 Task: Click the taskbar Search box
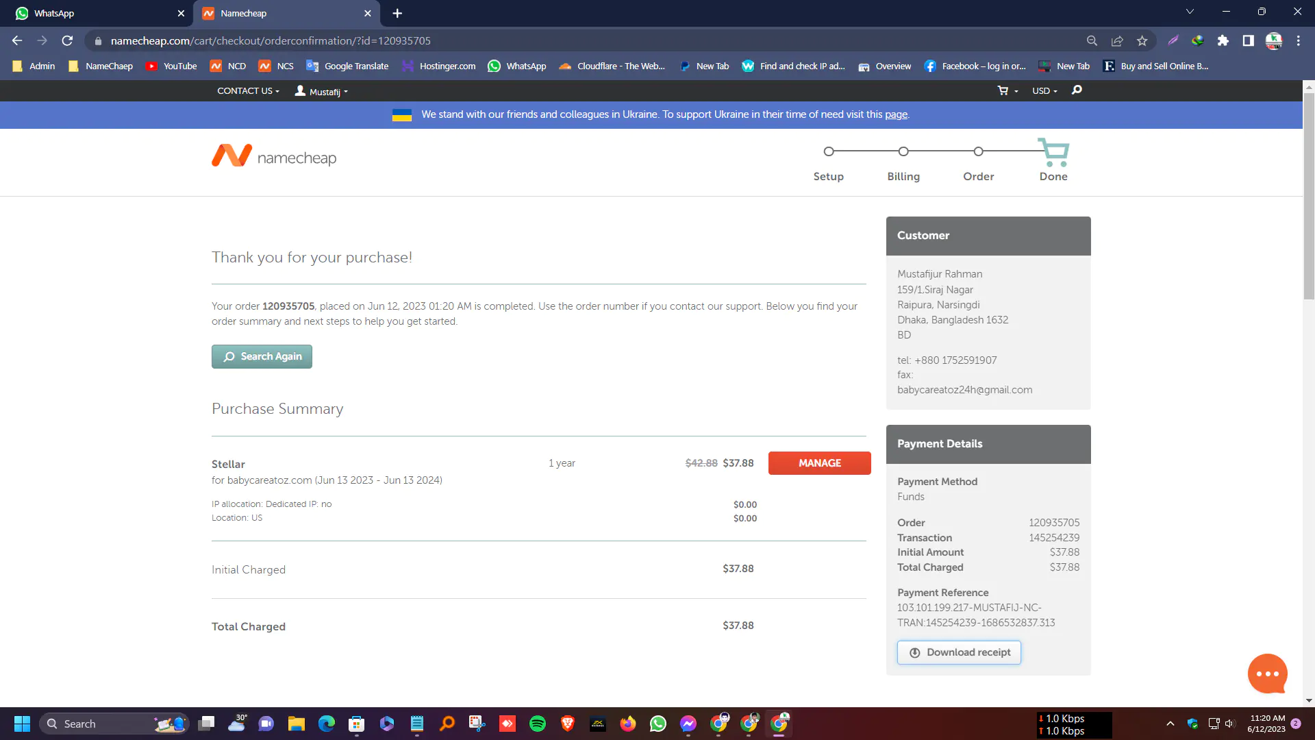pos(114,724)
